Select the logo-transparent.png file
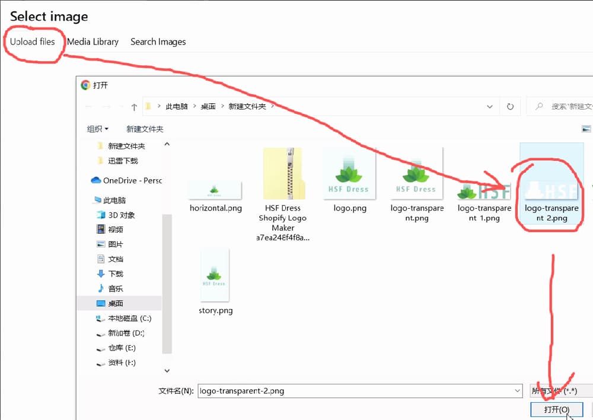 [x=417, y=185]
